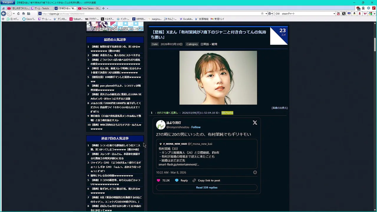Click the VIPPER速報 banner image in sidebar

pos(115,26)
